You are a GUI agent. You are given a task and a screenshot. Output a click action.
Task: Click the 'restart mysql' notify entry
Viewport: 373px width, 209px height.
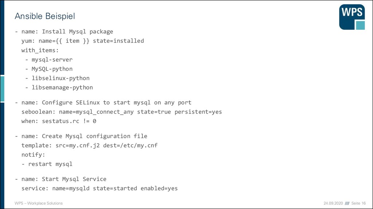47,164
